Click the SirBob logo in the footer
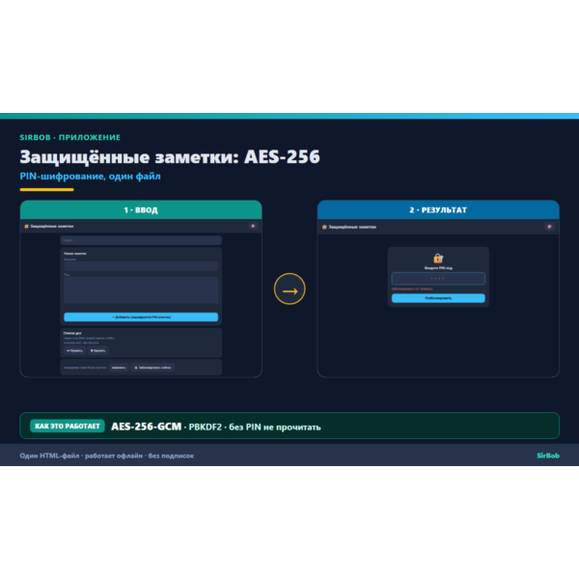This screenshot has height=579, width=579. tap(548, 455)
